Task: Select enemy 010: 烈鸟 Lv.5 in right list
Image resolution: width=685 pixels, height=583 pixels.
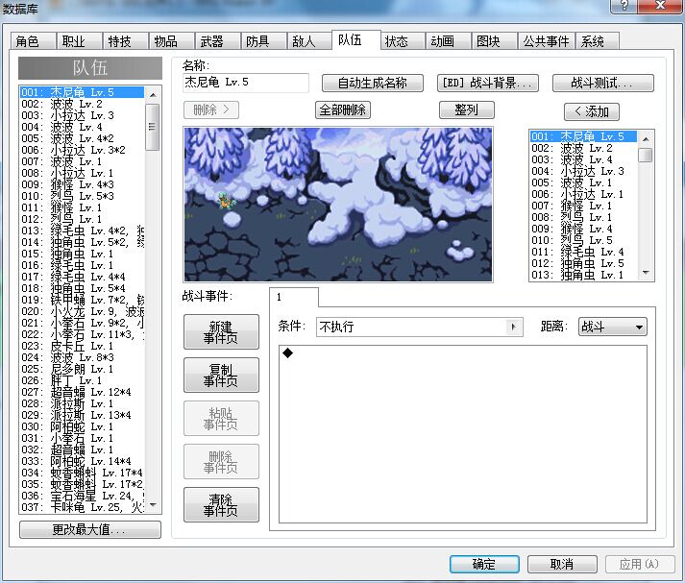Action: (x=584, y=240)
